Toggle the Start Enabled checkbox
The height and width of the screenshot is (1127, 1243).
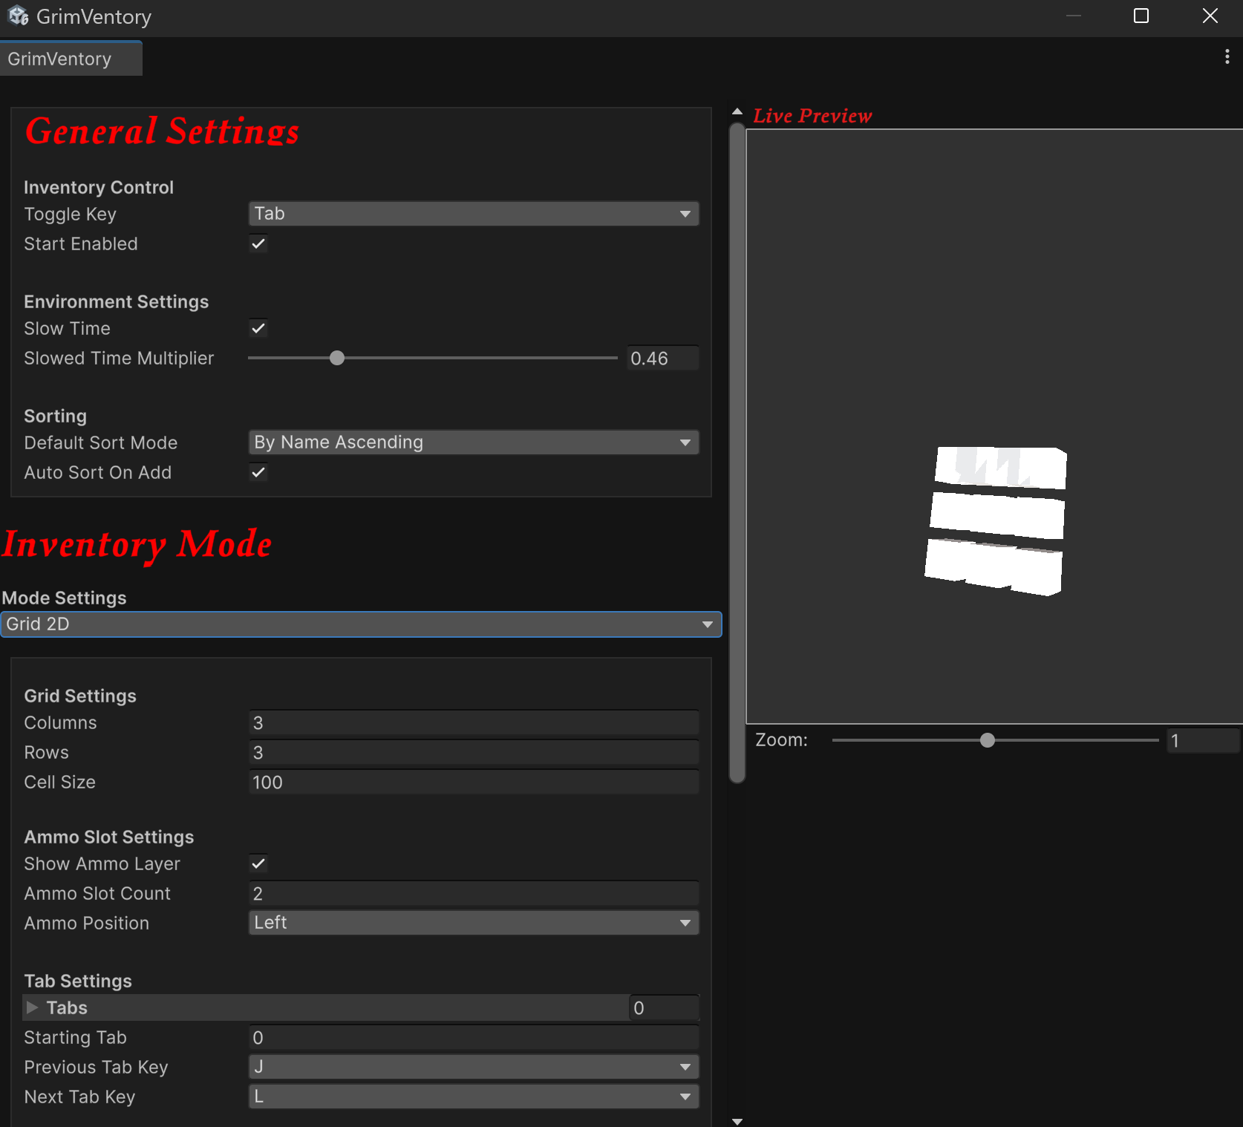[x=258, y=244]
